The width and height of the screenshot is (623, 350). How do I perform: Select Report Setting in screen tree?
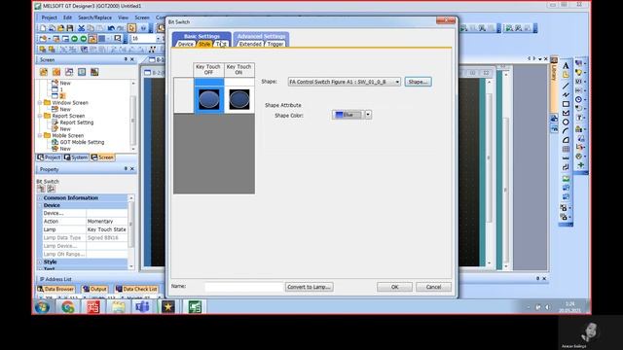pos(77,122)
